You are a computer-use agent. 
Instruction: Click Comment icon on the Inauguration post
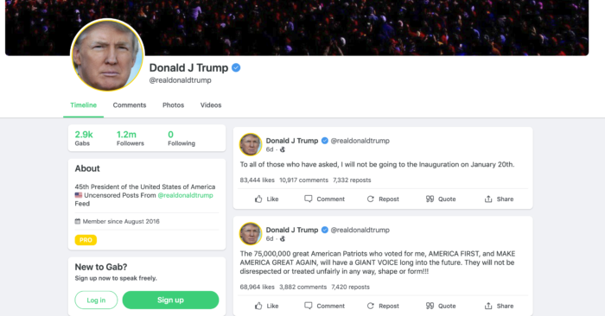click(x=309, y=199)
